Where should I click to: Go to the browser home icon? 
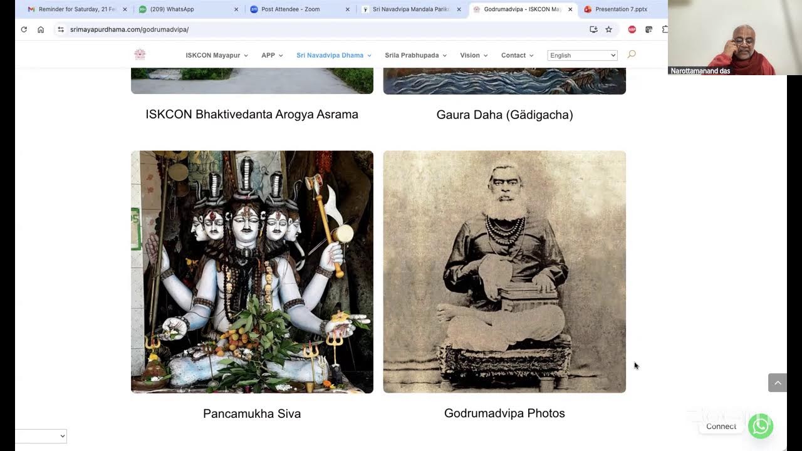[x=41, y=29]
